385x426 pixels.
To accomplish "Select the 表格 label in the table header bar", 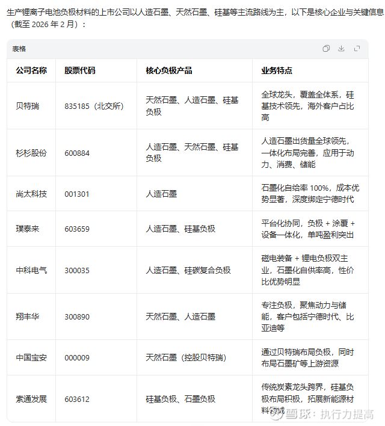I will click(x=19, y=49).
